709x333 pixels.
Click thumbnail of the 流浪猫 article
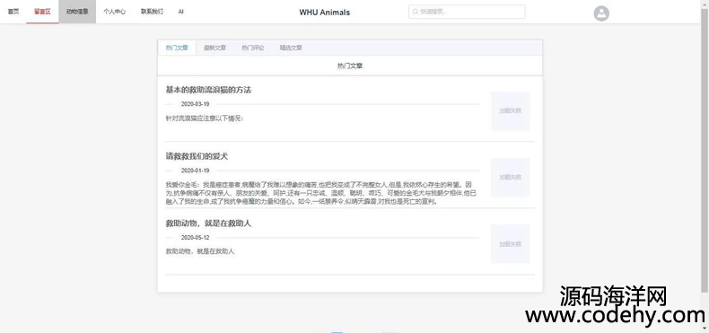(x=510, y=110)
